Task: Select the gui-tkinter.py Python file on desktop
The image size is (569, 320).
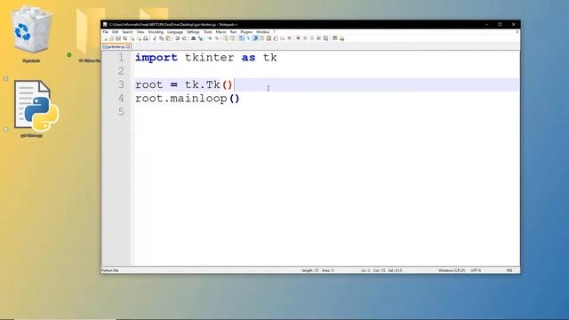Action: pyautogui.click(x=36, y=108)
